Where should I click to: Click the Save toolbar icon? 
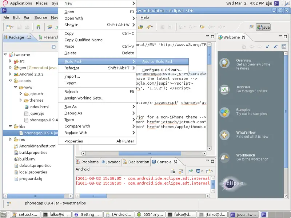click(19, 27)
